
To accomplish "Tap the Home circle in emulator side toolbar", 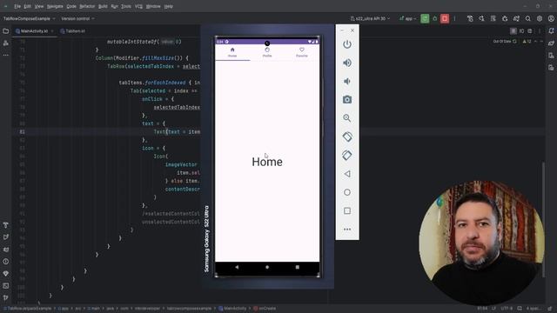I will coord(347,192).
